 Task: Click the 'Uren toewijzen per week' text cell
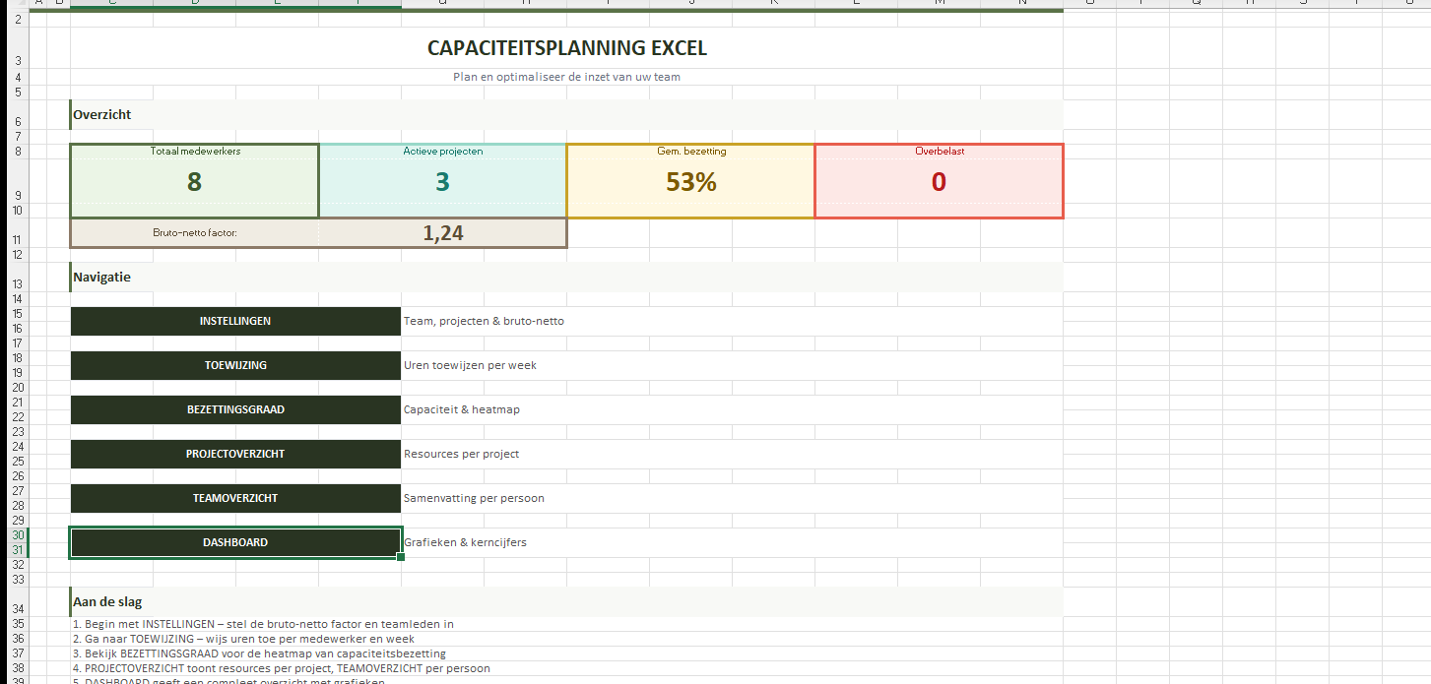[x=470, y=365]
